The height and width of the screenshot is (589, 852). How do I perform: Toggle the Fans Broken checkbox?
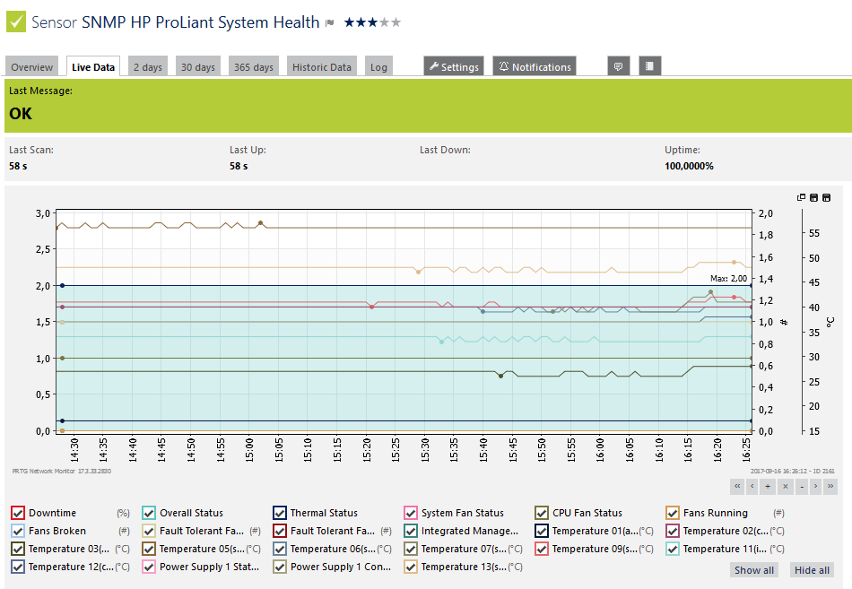[x=18, y=531]
